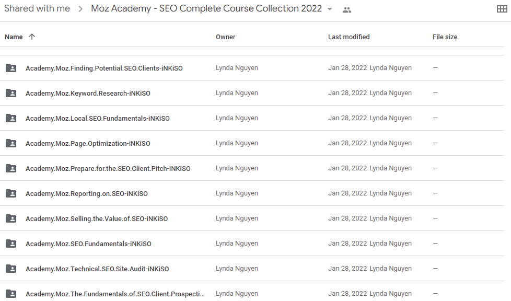This screenshot has width=511, height=301.
Task: Click Jan 28, 2022 date in Finding.Potential.SEO.Clients row
Action: point(347,68)
